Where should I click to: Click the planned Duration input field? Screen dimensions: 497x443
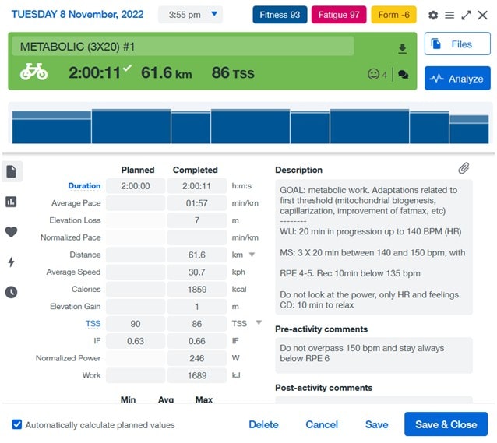coord(136,186)
